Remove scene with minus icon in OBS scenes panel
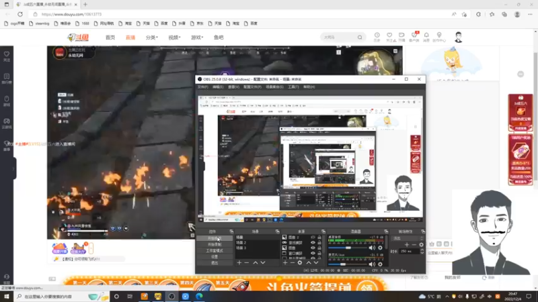Image resolution: width=538 pixels, height=302 pixels. [x=246, y=262]
